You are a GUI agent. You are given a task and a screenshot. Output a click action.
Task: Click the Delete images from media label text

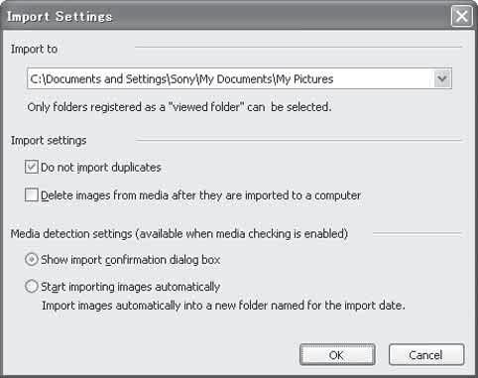pyautogui.click(x=200, y=195)
